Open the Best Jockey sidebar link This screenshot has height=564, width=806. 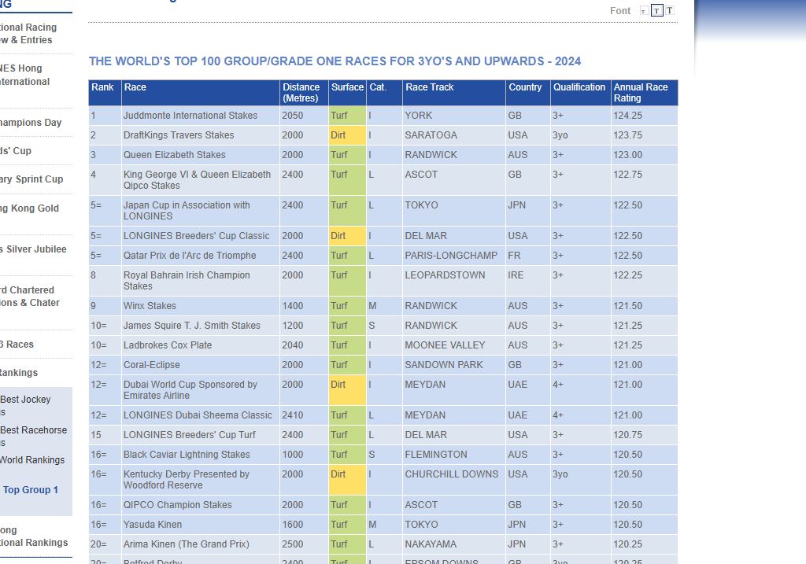click(x=25, y=405)
